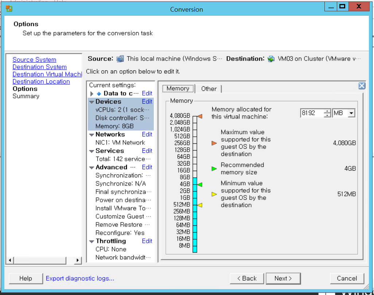Select the Final synchronization row
The width and height of the screenshot is (374, 295).
[121, 192]
